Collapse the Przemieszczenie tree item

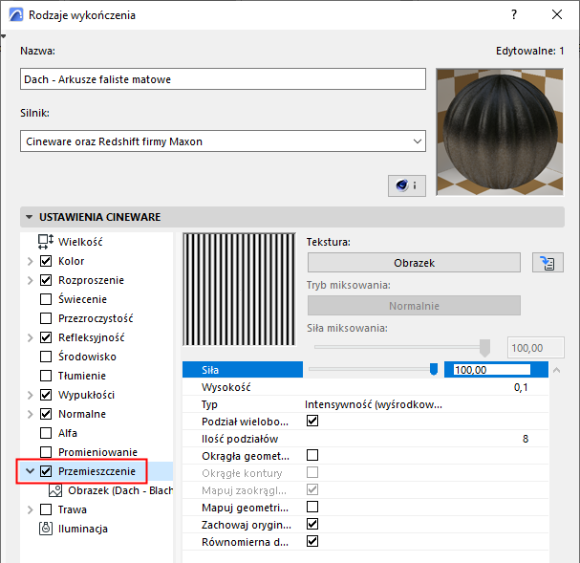point(30,471)
